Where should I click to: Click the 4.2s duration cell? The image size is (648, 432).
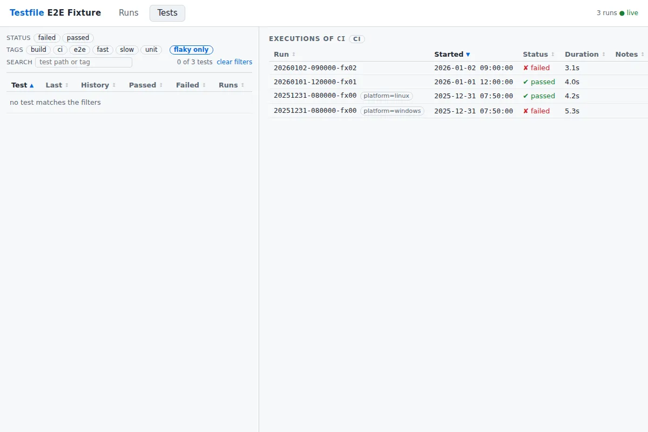tap(572, 96)
